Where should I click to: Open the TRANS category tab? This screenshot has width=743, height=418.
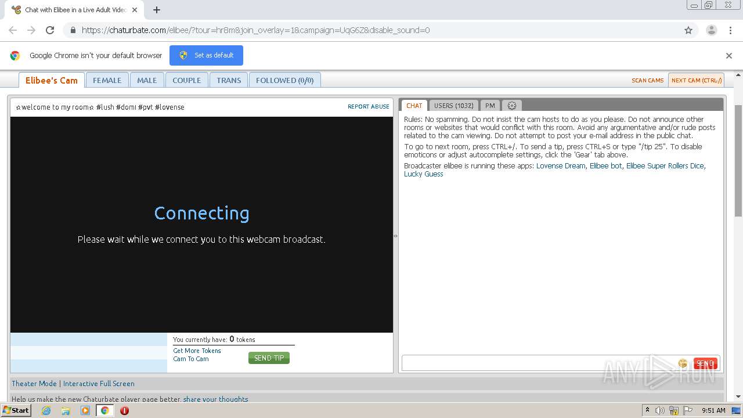[x=229, y=80]
